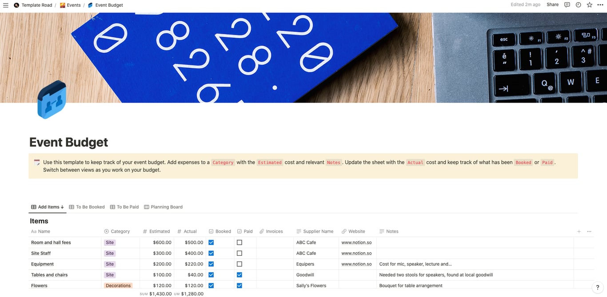
Task: Click the Items database title
Action: click(39, 221)
